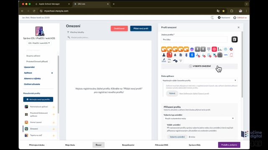Click the pink rounded-square restriction icon

click(214, 49)
